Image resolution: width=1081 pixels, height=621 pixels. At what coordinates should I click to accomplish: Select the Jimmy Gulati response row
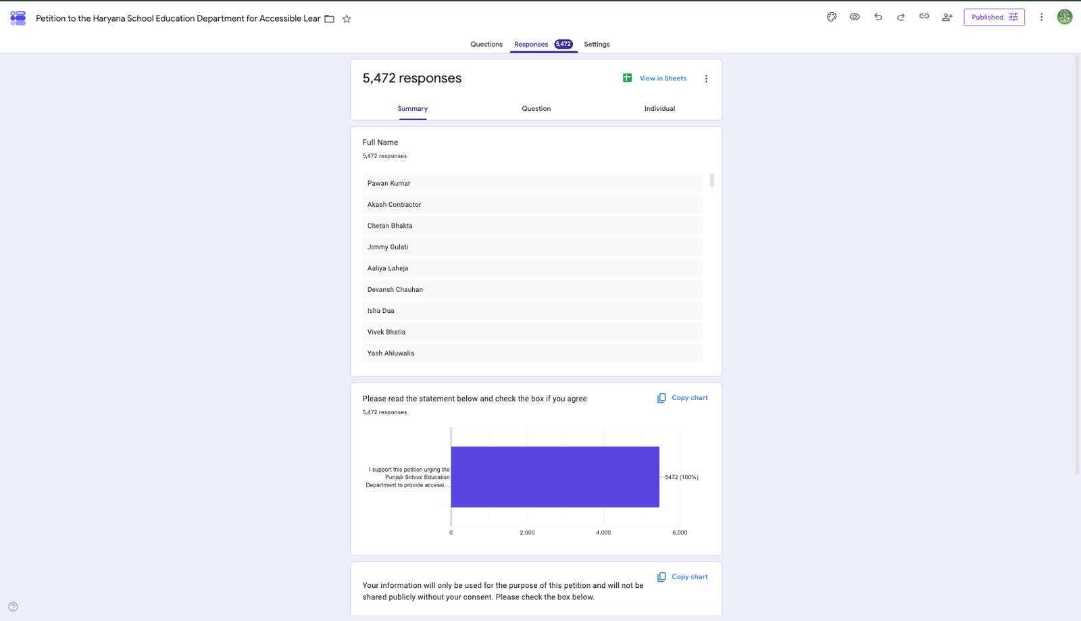(532, 247)
